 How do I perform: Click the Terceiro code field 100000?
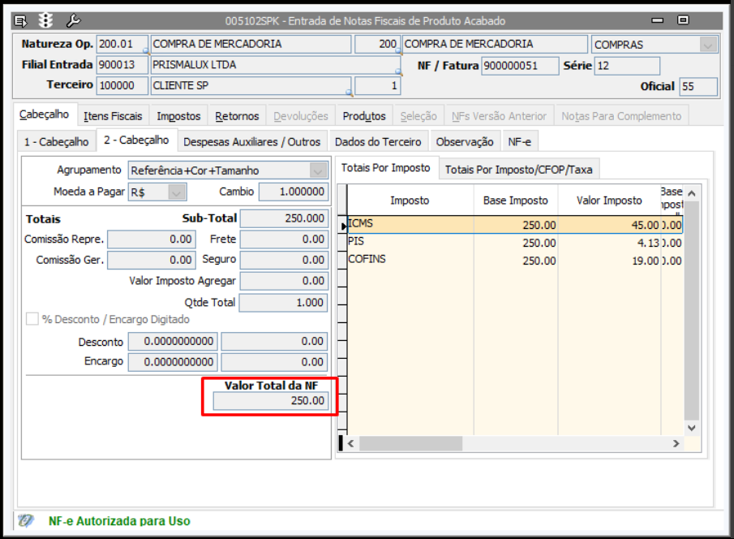(122, 85)
